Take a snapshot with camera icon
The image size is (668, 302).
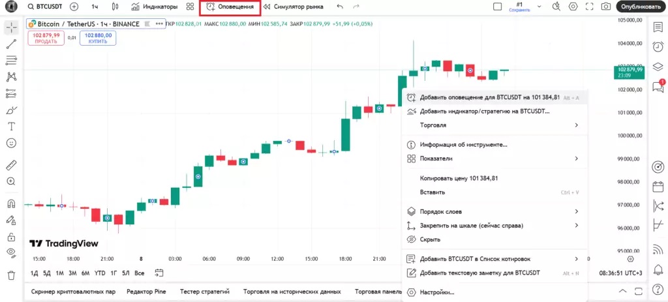click(606, 7)
